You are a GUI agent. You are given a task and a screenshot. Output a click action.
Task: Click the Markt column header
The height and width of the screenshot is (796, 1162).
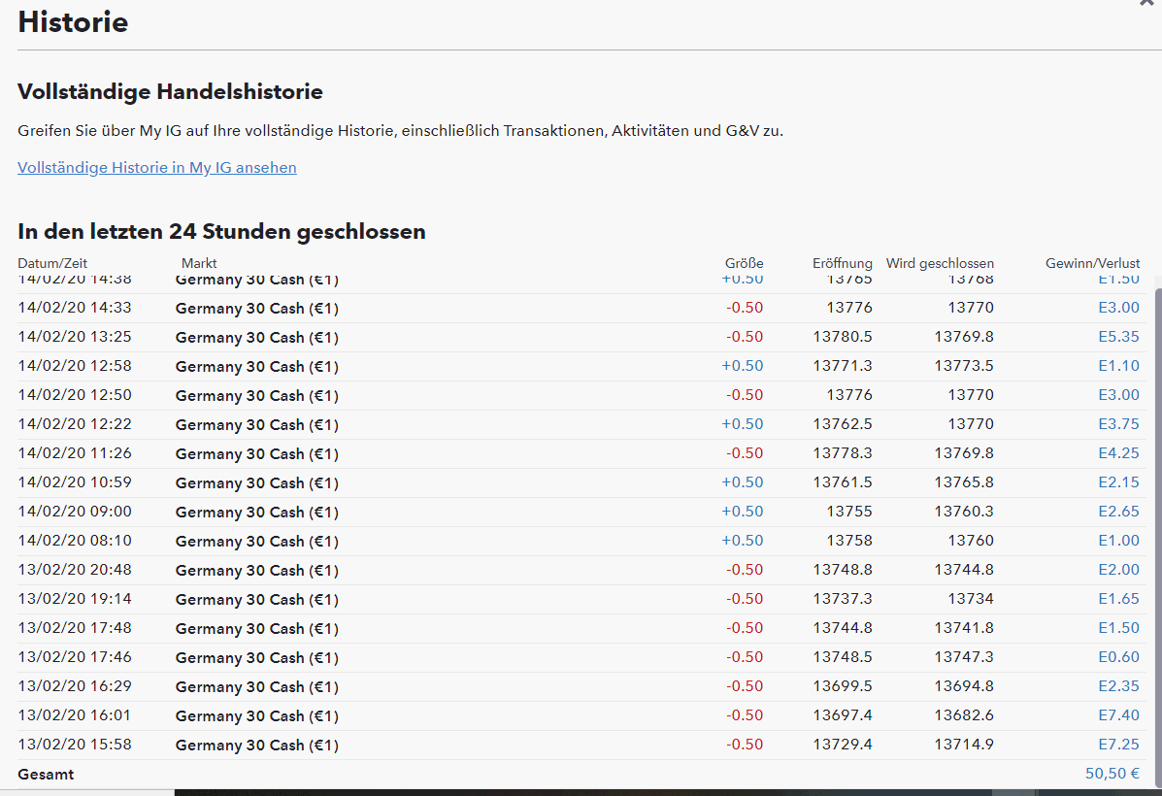click(x=199, y=263)
